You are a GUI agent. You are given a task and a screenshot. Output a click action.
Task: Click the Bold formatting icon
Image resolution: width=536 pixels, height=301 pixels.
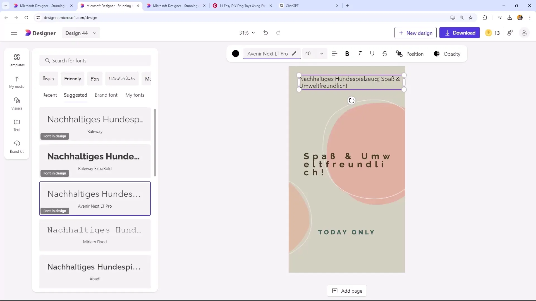347,54
